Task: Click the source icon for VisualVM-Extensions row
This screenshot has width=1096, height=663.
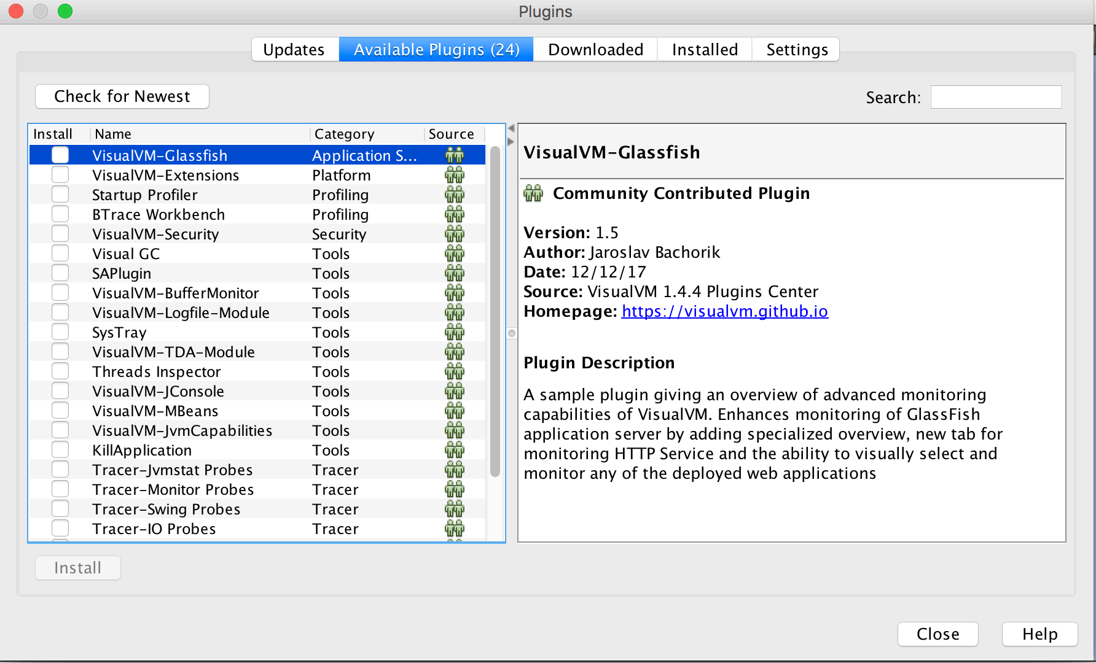Action: (x=455, y=175)
